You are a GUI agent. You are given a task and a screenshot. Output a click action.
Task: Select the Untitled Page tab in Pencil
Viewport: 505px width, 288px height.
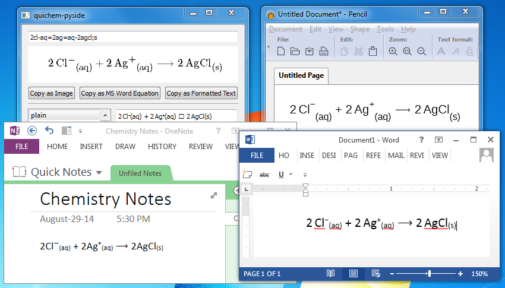(x=301, y=75)
